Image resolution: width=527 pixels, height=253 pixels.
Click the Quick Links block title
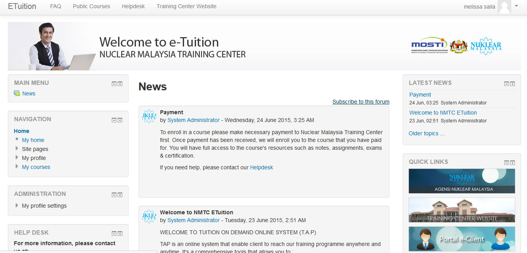point(429,162)
